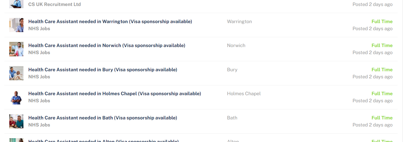The width and height of the screenshot is (418, 142).
Task: Click Posted 2 days ago on Bath listing
Action: coord(372,125)
